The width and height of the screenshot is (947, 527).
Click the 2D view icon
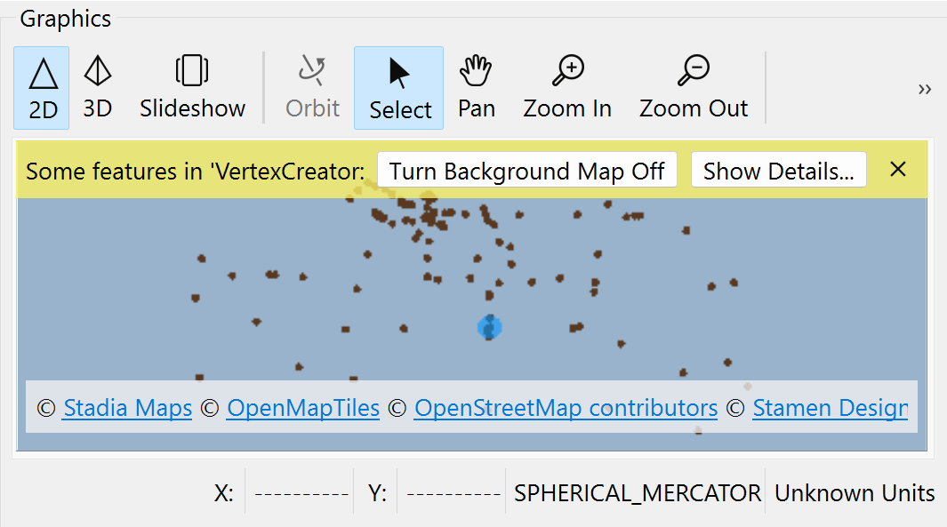tap(41, 87)
